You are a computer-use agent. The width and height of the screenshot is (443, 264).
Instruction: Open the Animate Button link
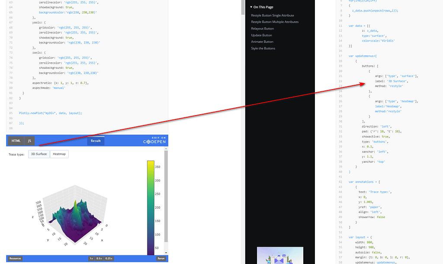click(263, 42)
